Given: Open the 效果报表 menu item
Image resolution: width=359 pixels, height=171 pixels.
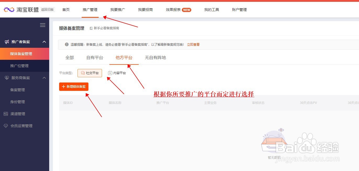Looking at the screenshot, I should coord(173,10).
